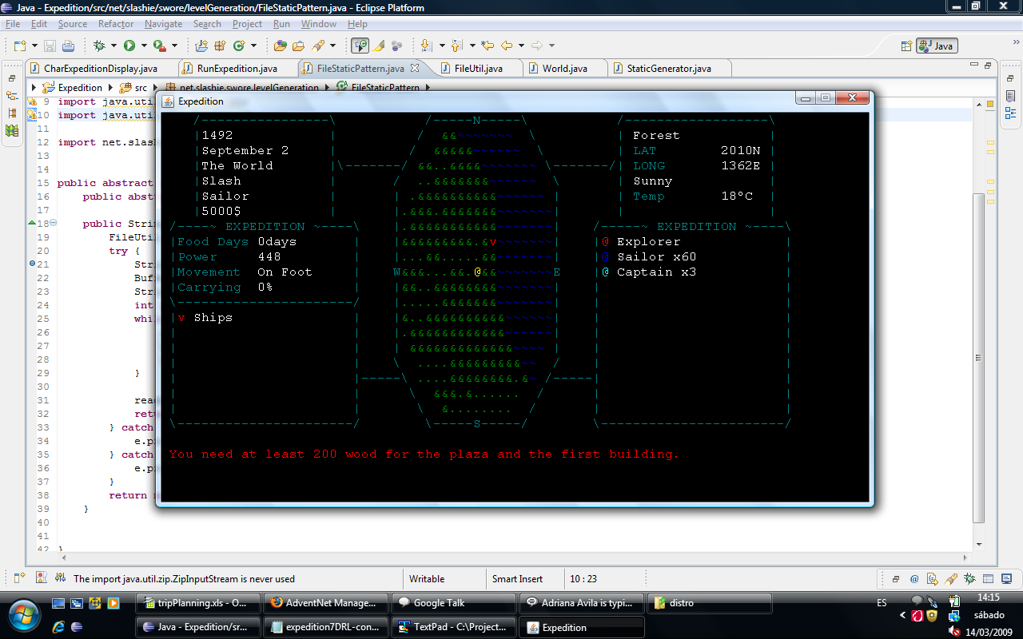1023x639 pixels.
Task: Open the Run button dropdown arrow
Action: coord(143,46)
